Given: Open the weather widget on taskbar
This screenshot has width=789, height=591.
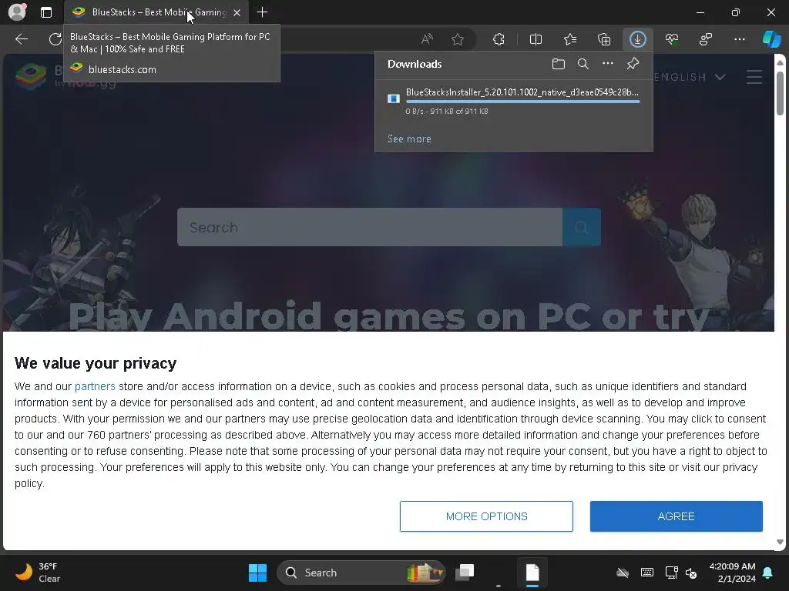Looking at the screenshot, I should point(38,573).
